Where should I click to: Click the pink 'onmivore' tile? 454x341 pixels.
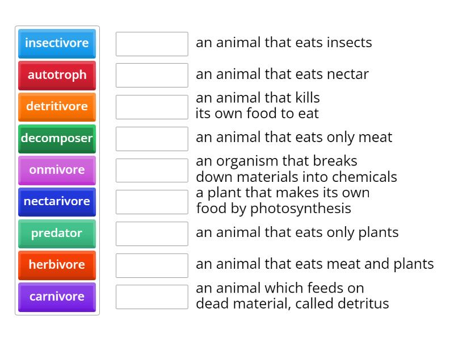(57, 170)
